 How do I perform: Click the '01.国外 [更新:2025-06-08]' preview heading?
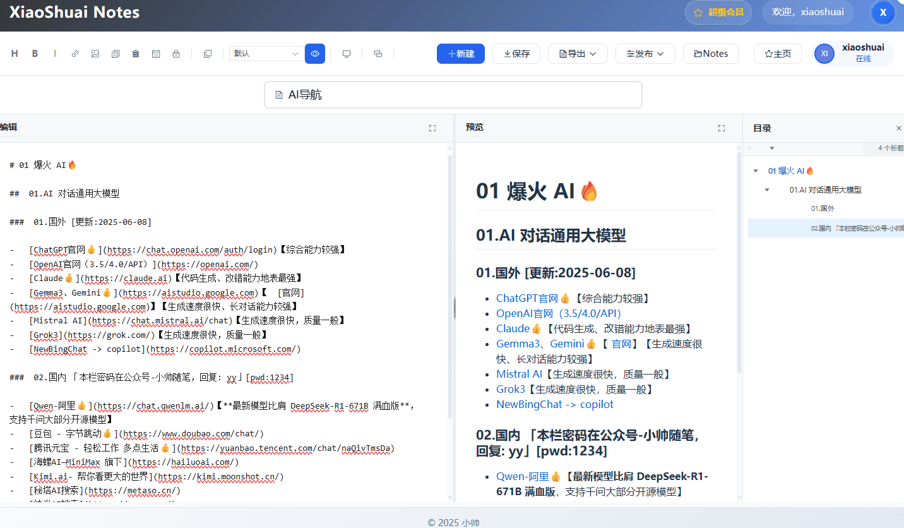556,273
